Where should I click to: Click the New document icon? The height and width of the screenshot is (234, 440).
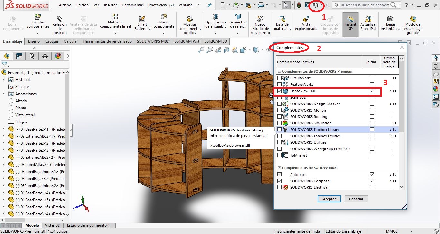223,5
